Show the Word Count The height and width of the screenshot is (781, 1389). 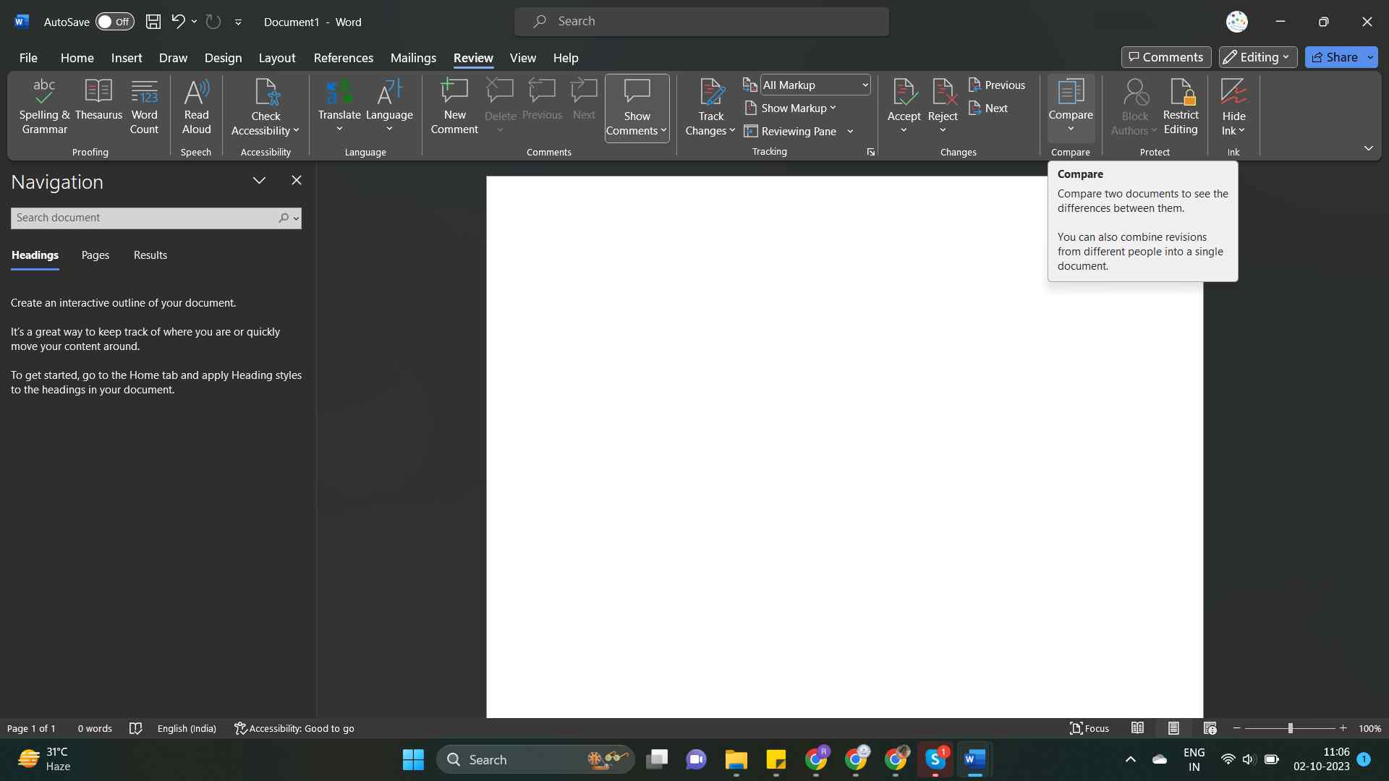144,106
